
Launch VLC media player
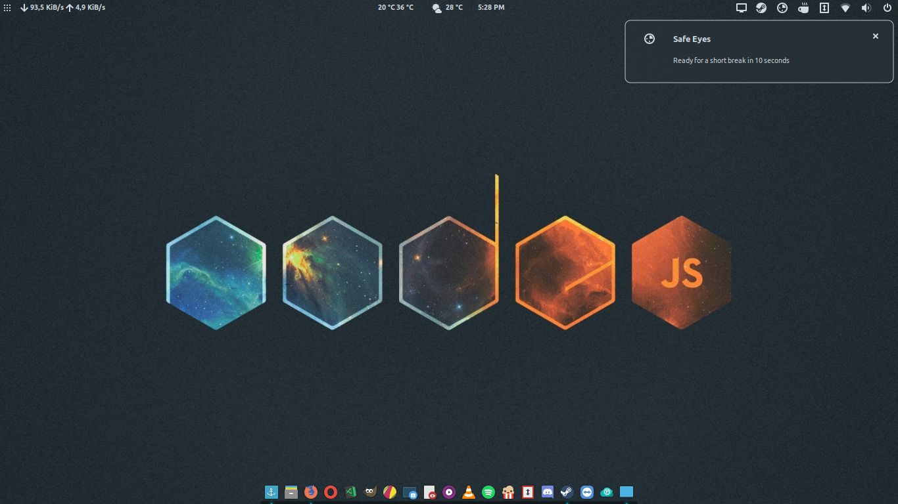point(467,492)
